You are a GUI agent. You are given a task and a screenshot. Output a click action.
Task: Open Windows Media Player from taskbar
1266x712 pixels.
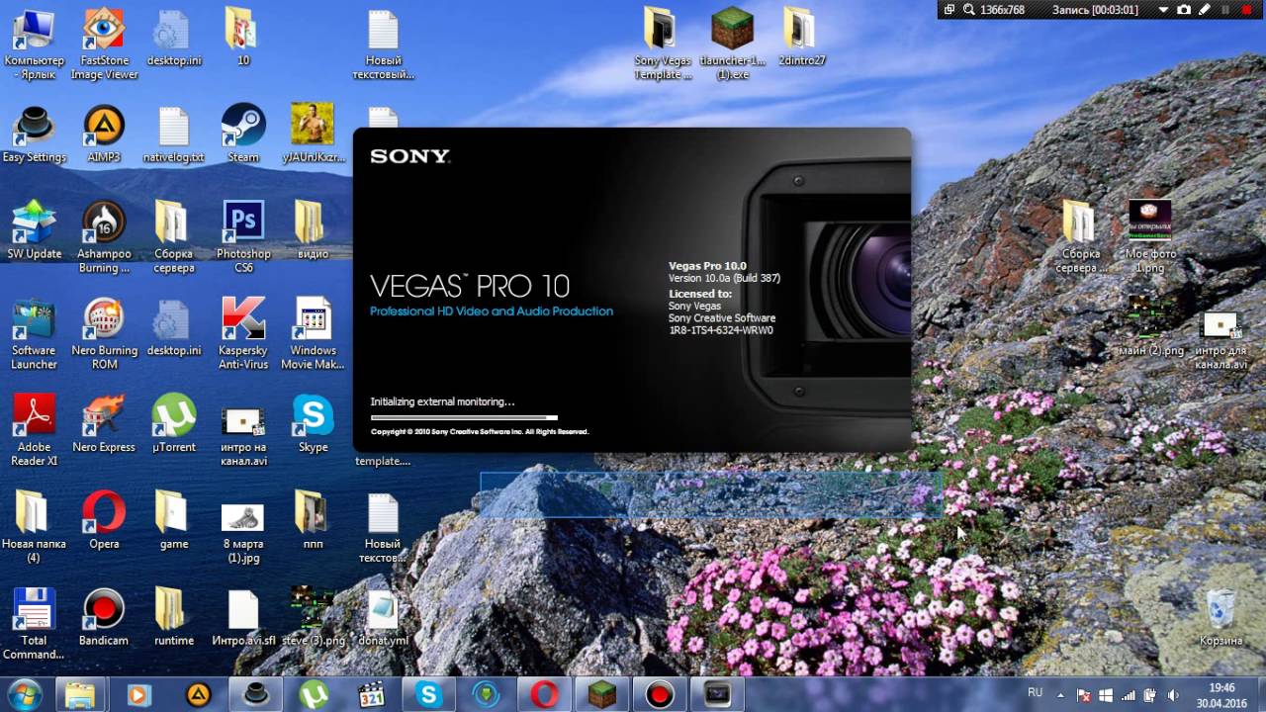137,694
